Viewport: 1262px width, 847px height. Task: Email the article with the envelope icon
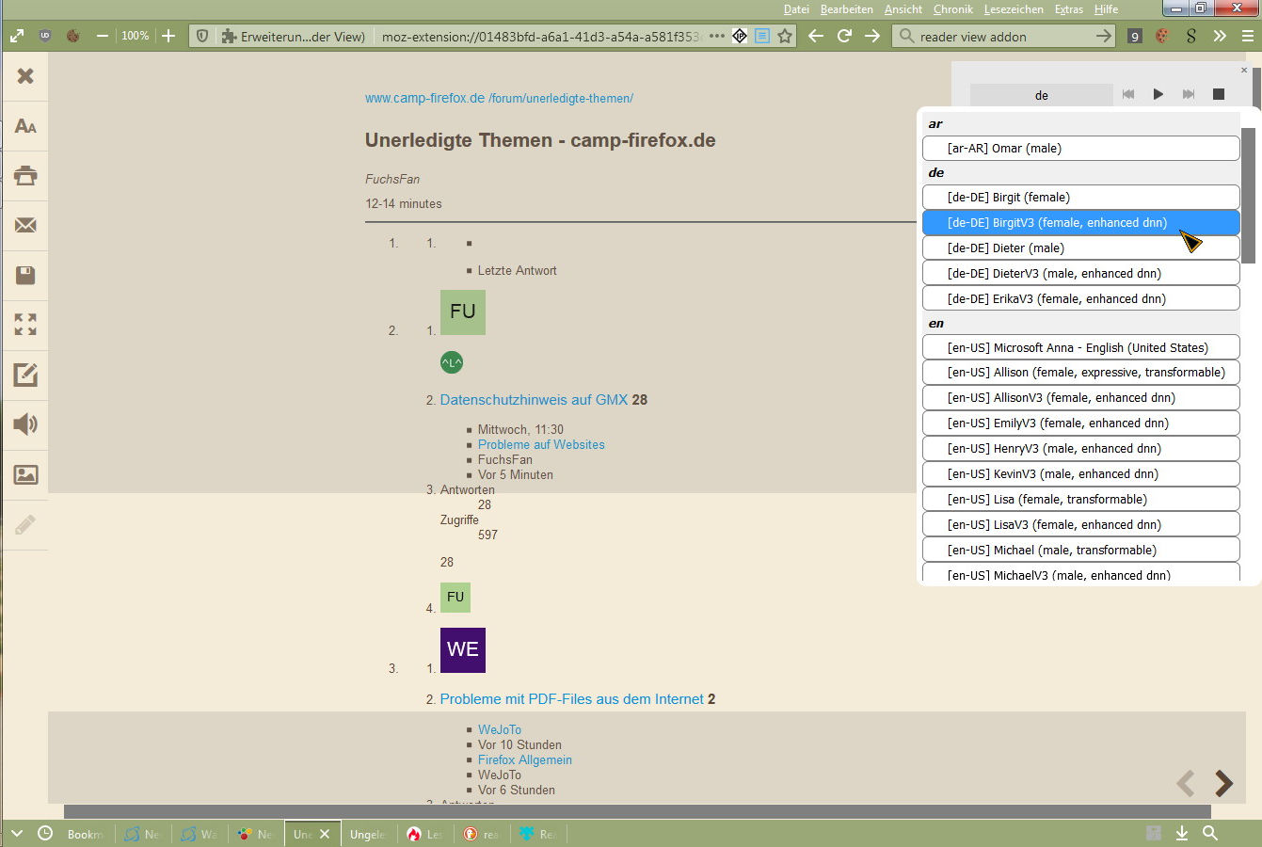[x=25, y=225]
